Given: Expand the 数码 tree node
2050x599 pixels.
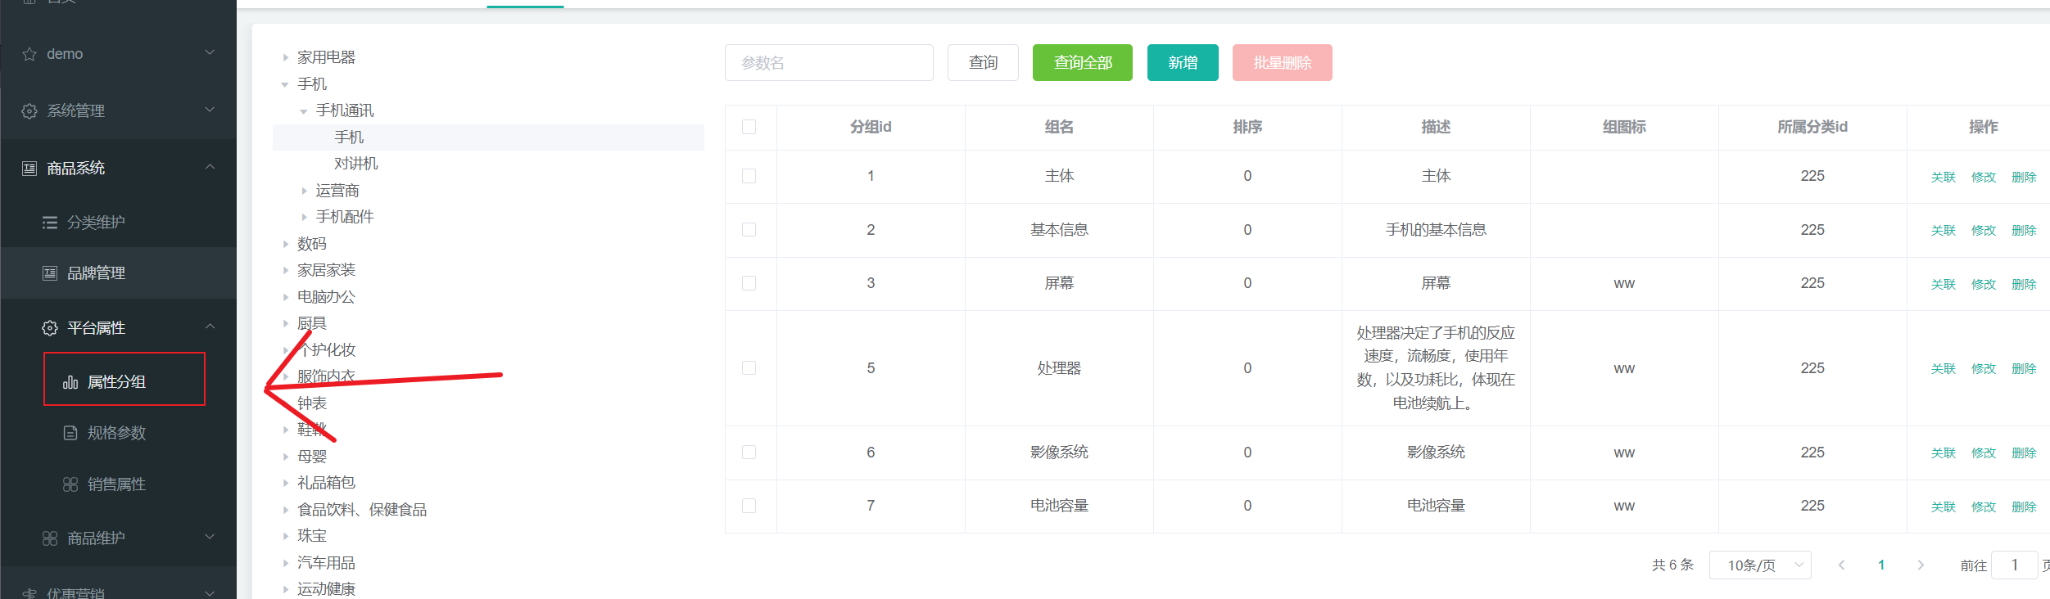Looking at the screenshot, I should 285,244.
